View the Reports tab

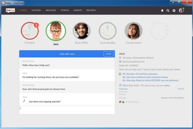tap(91, 10)
